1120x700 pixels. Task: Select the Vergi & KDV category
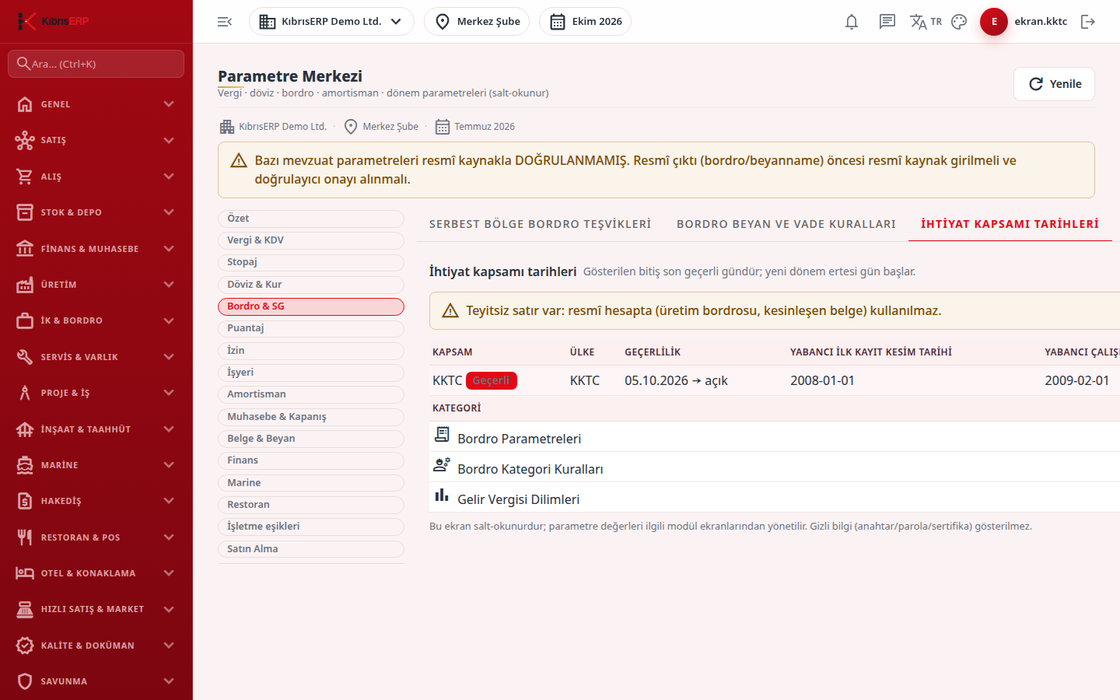click(311, 240)
